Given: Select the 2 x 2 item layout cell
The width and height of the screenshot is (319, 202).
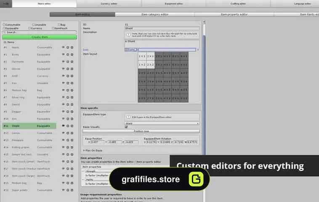Looking at the screenshot, I should (x=151, y=64).
